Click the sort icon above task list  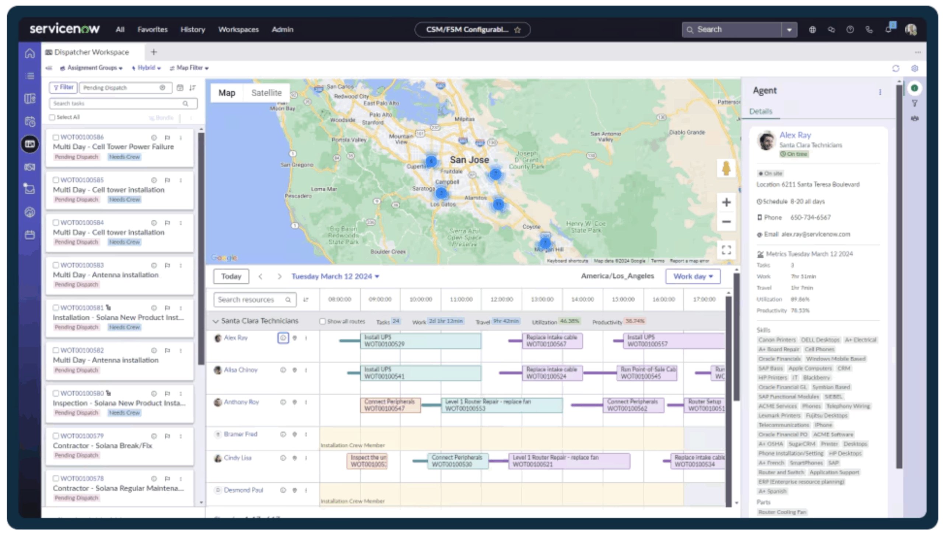click(x=192, y=88)
